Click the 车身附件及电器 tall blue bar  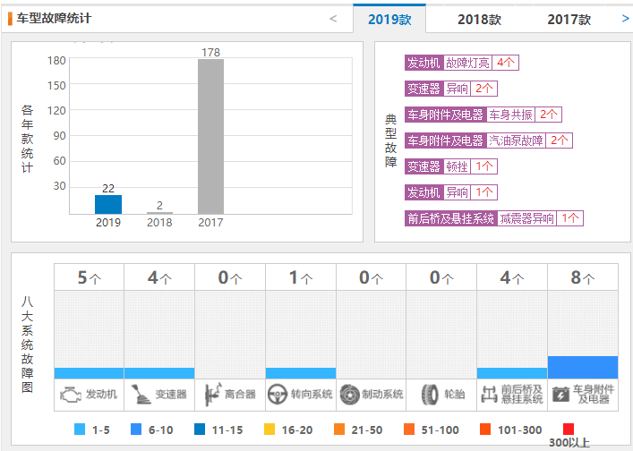point(583,367)
